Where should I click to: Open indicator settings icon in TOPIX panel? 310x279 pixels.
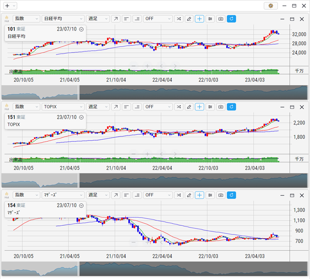coord(210,107)
